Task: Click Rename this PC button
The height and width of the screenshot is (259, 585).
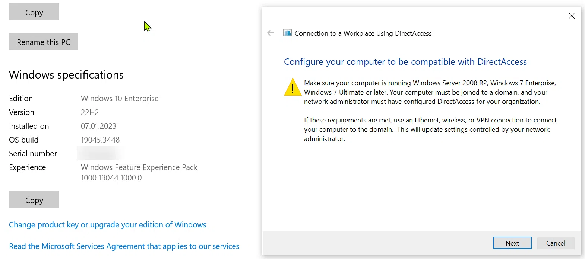Action: pos(44,42)
